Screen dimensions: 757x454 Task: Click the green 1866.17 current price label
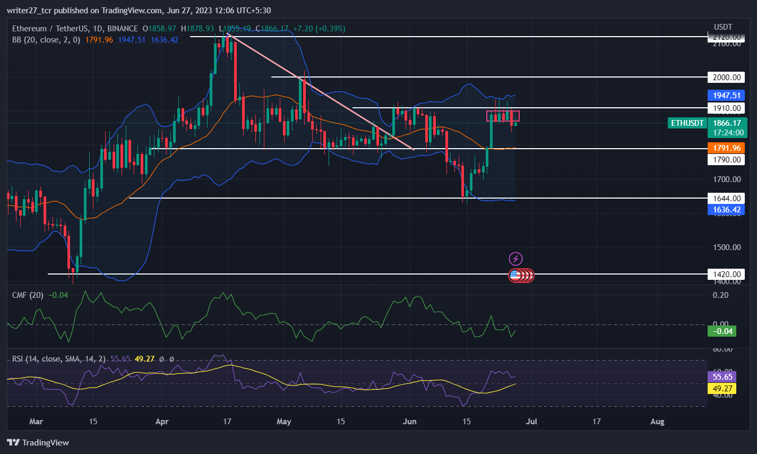coord(727,123)
